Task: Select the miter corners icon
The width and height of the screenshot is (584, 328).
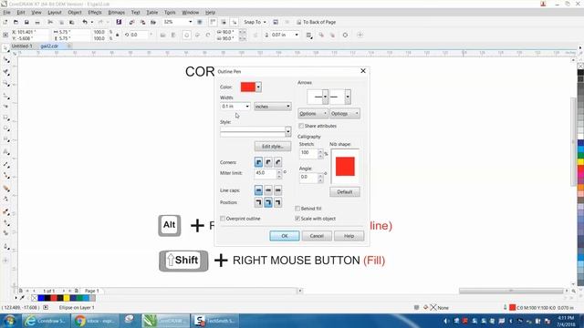Action: (x=258, y=162)
